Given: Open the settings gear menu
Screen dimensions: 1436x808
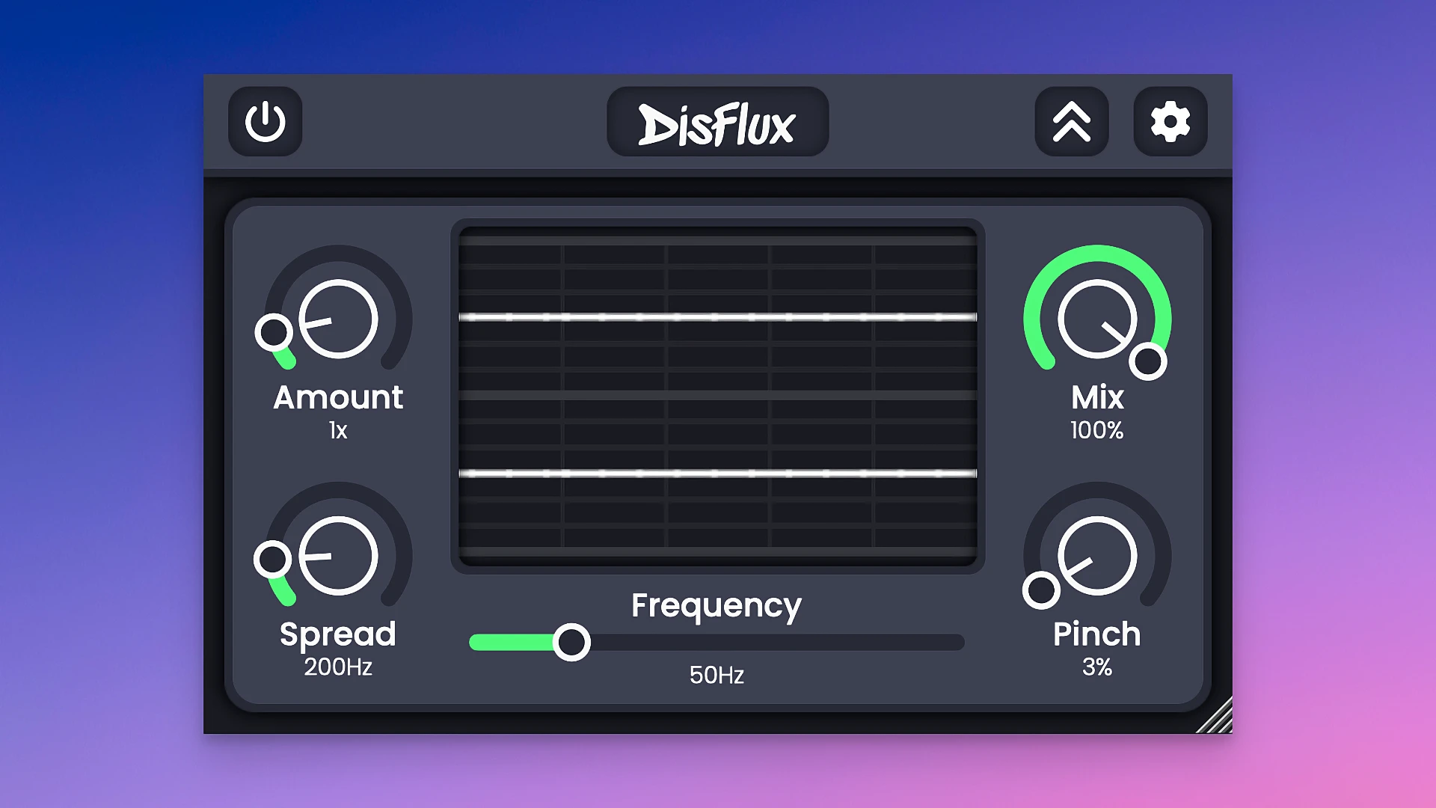Looking at the screenshot, I should coord(1170,122).
